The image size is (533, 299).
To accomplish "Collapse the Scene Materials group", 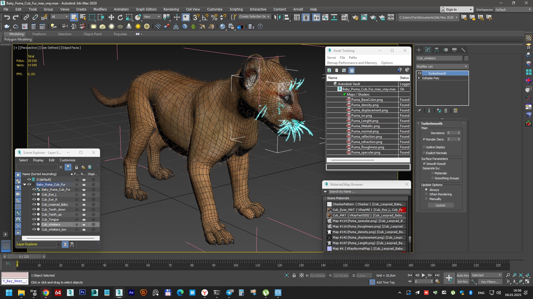I will point(325,198).
